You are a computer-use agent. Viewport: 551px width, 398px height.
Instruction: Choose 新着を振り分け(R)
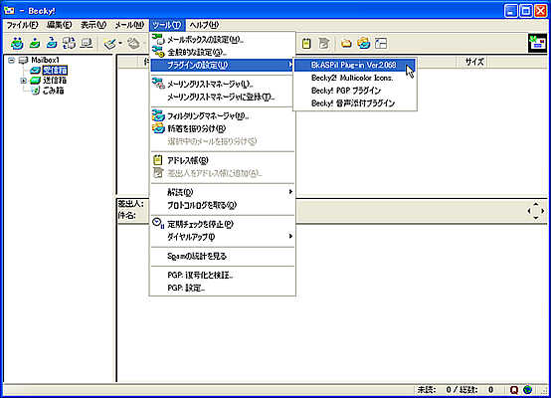pyautogui.click(x=222, y=128)
